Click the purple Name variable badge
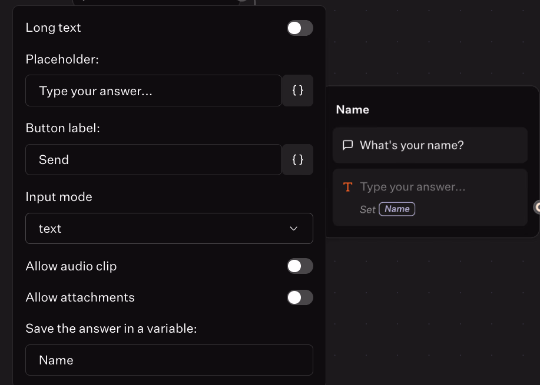The height and width of the screenshot is (385, 540). click(x=397, y=209)
